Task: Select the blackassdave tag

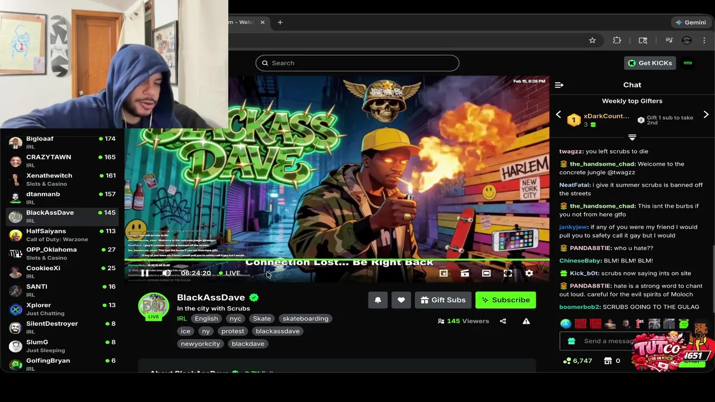Action: [x=278, y=331]
